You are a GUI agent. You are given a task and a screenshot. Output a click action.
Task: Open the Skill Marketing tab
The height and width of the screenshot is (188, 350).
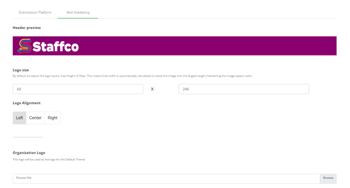(x=78, y=13)
